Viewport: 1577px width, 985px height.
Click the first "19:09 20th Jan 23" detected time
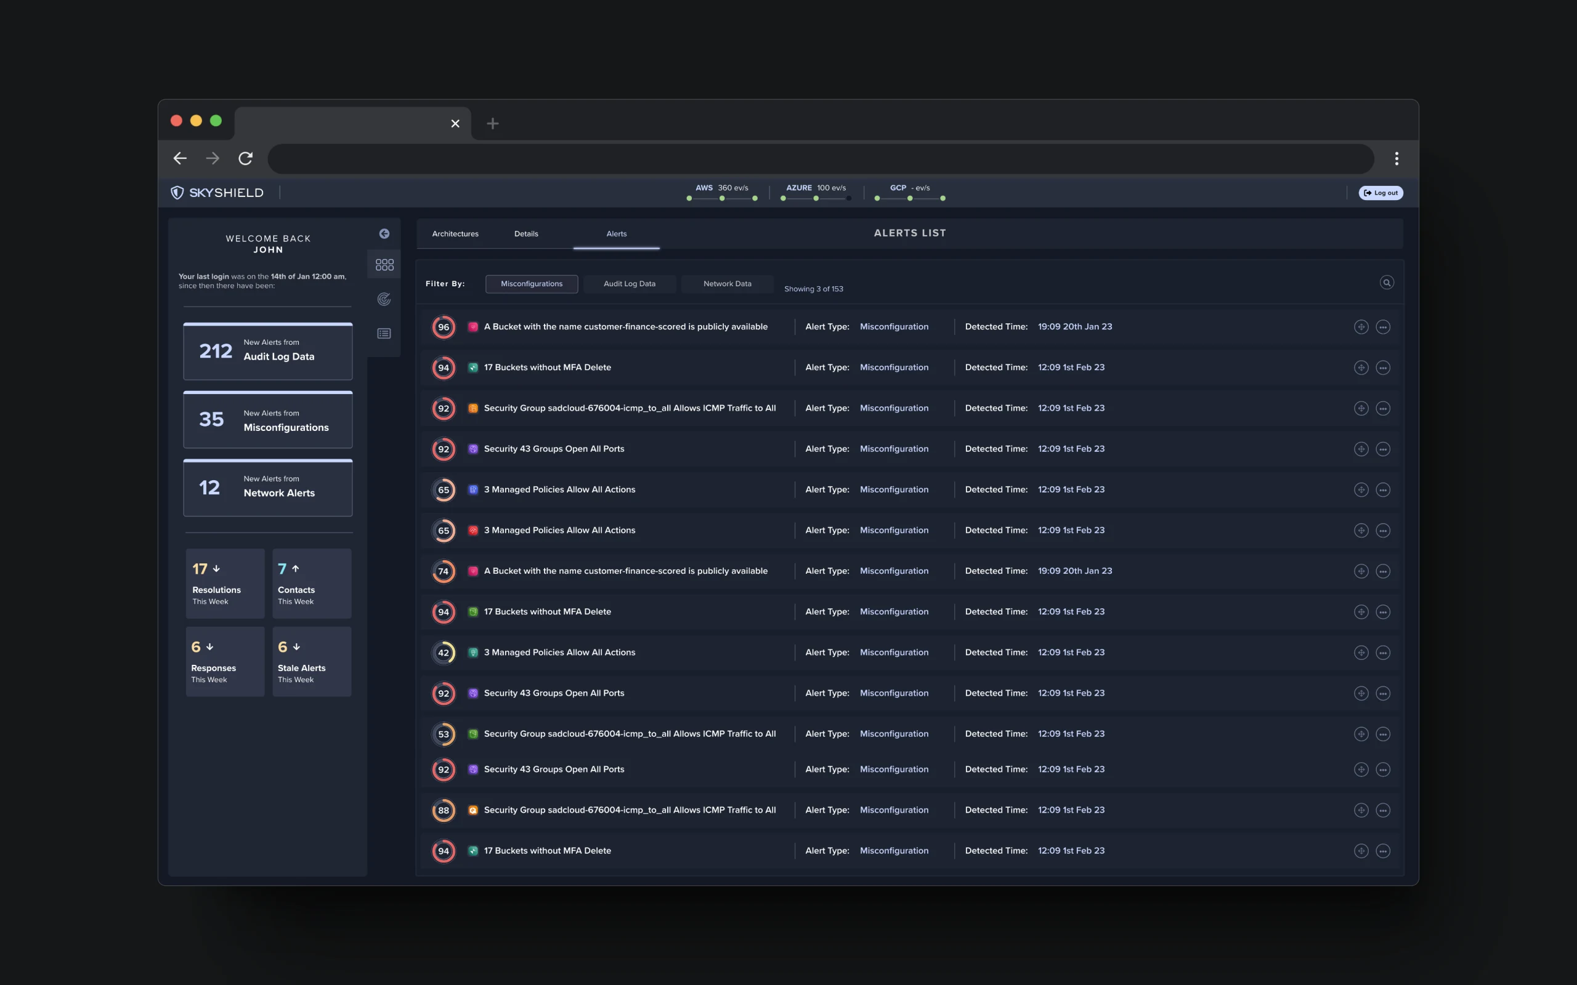pyautogui.click(x=1074, y=327)
